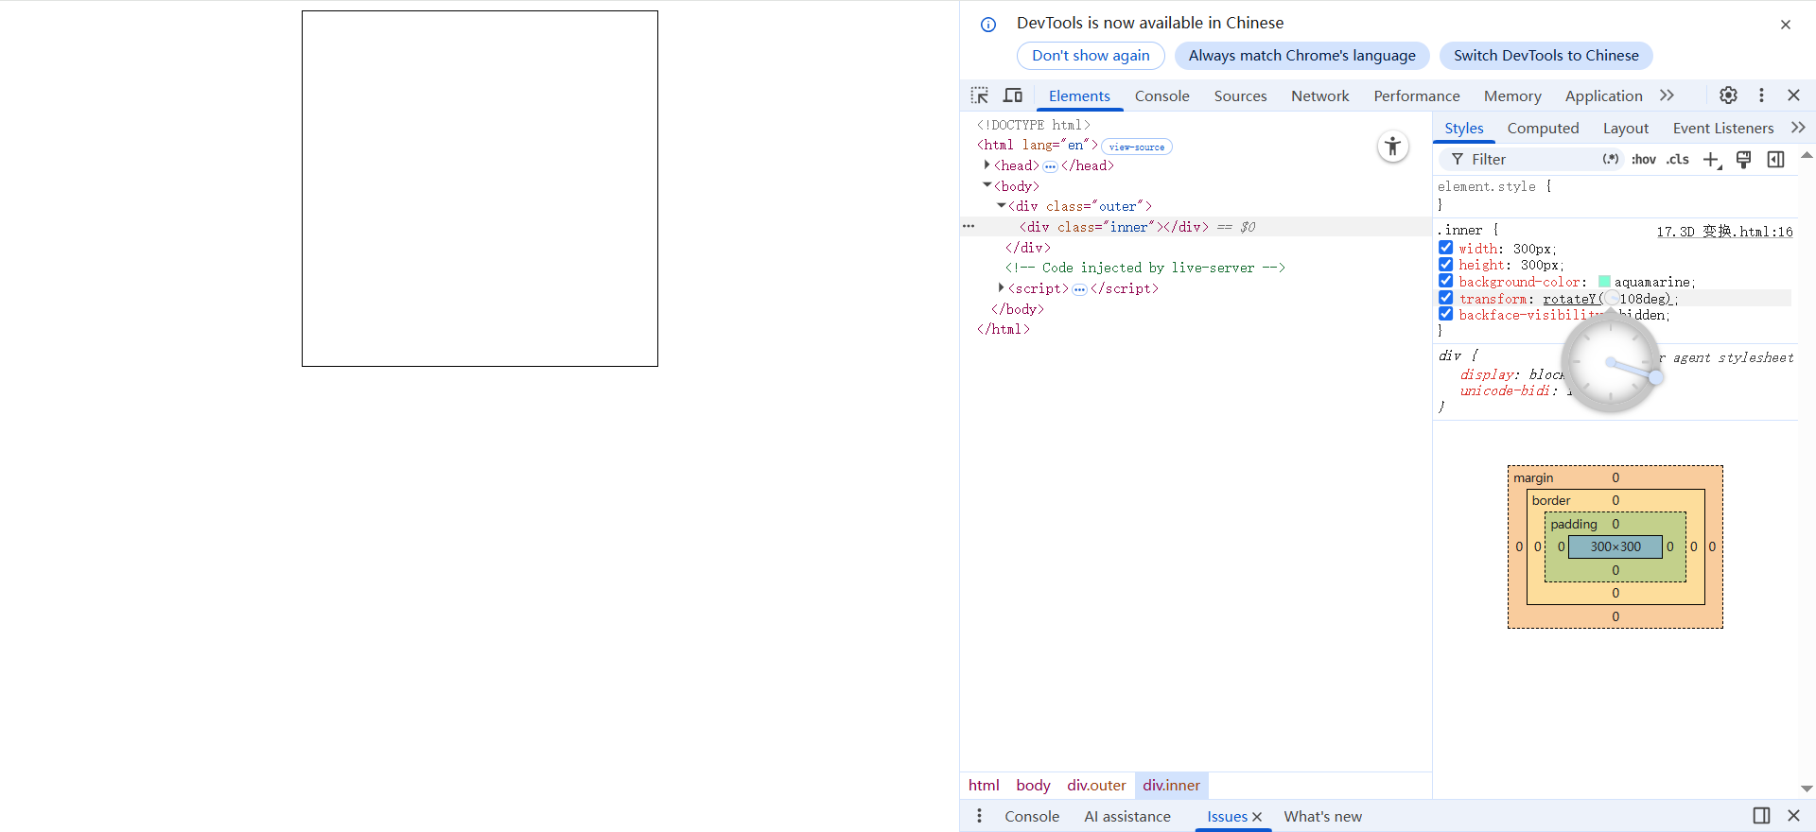
Task: Click the info icon in language banner
Action: [988, 25]
